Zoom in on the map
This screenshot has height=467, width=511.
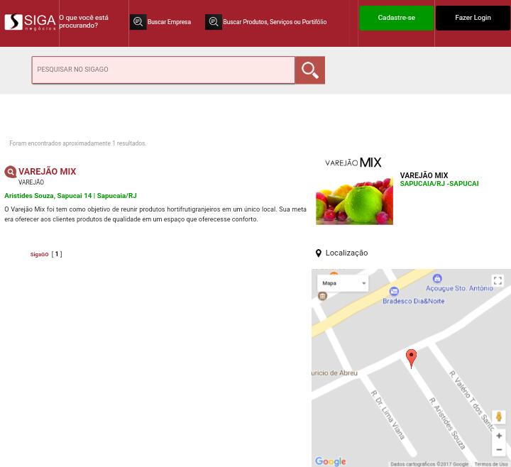(x=499, y=436)
